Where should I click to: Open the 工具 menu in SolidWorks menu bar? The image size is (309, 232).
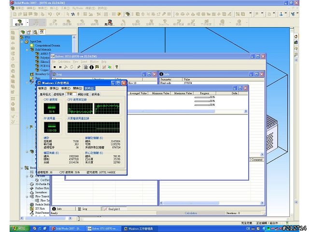click(65, 8)
